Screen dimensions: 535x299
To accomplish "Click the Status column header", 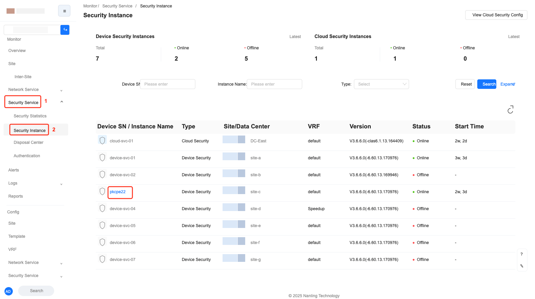I will tap(421, 126).
